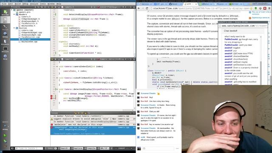The image size is (272, 153).
Task: Switch to Debug mode in sidebar
Action: [5, 35]
